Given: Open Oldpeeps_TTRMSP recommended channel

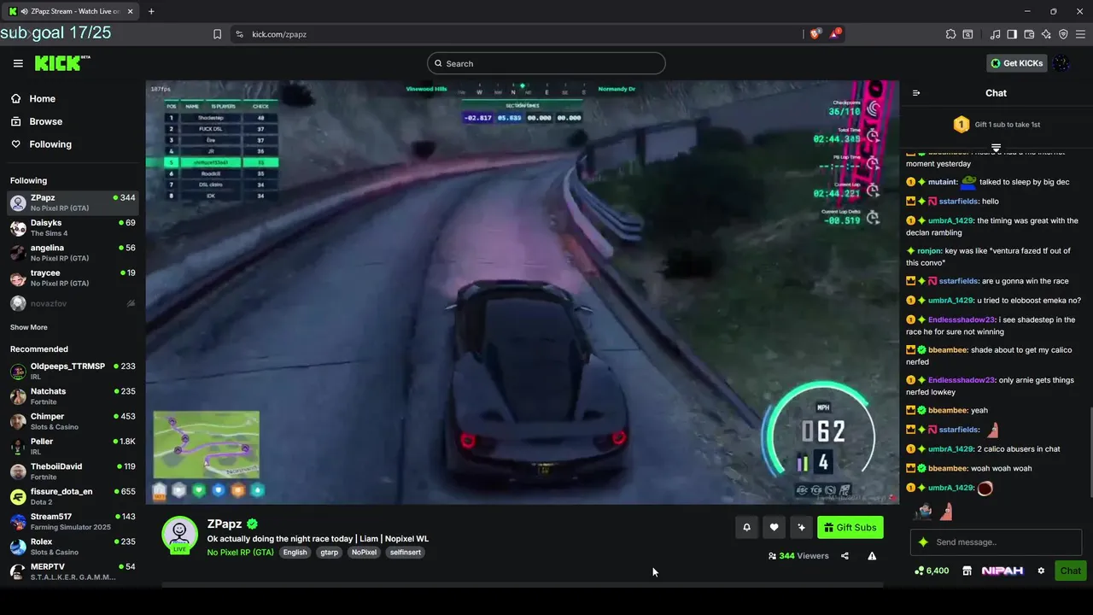Looking at the screenshot, I should coord(73,372).
